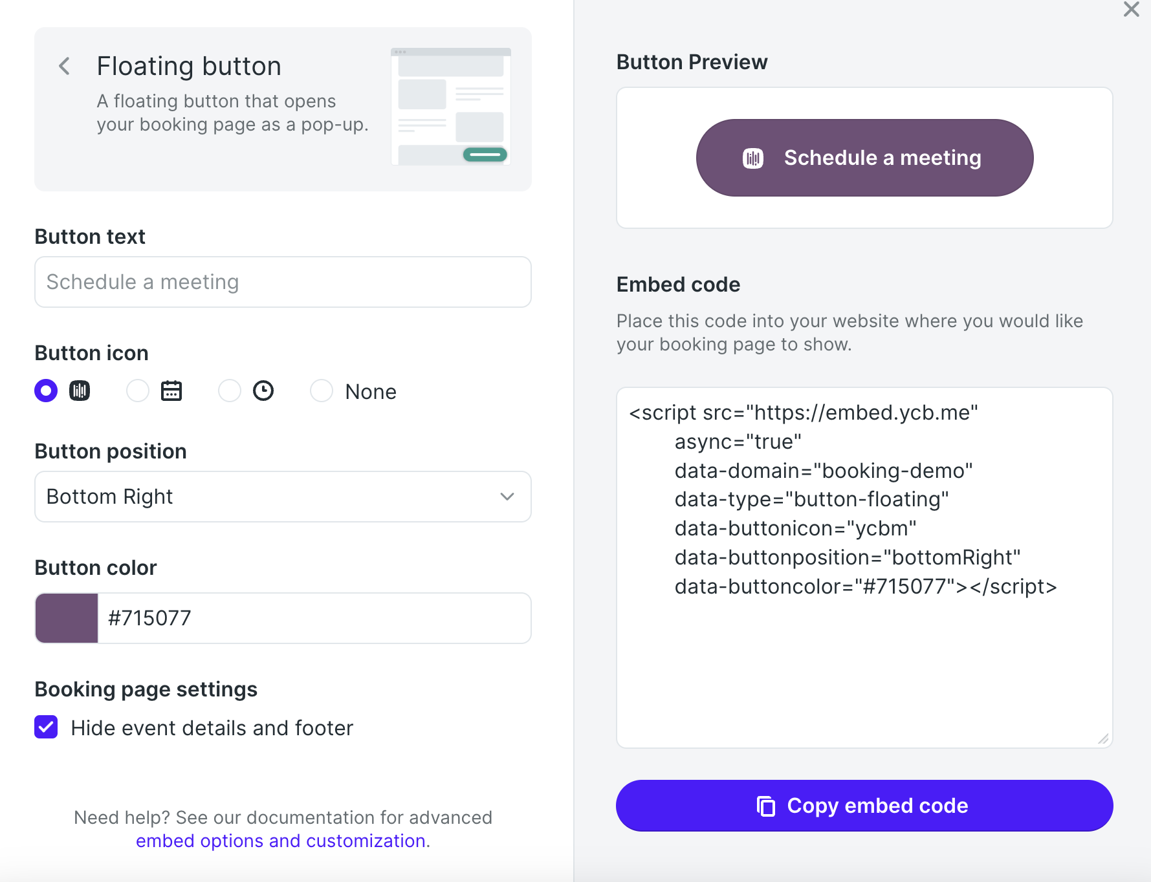This screenshot has width=1151, height=882.
Task: Select the clock icon radio button
Action: (230, 391)
